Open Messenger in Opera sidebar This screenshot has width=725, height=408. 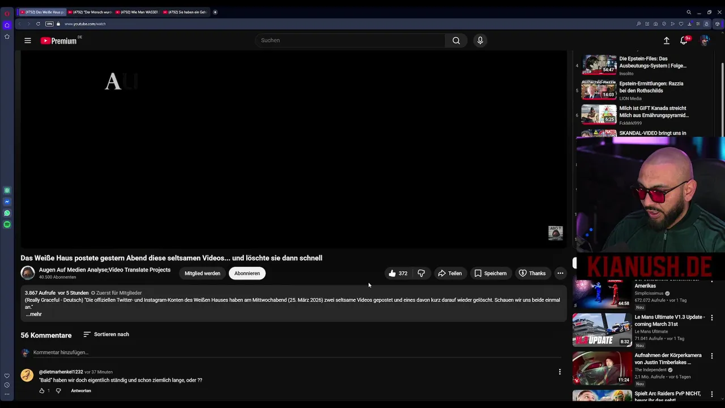pos(7,202)
